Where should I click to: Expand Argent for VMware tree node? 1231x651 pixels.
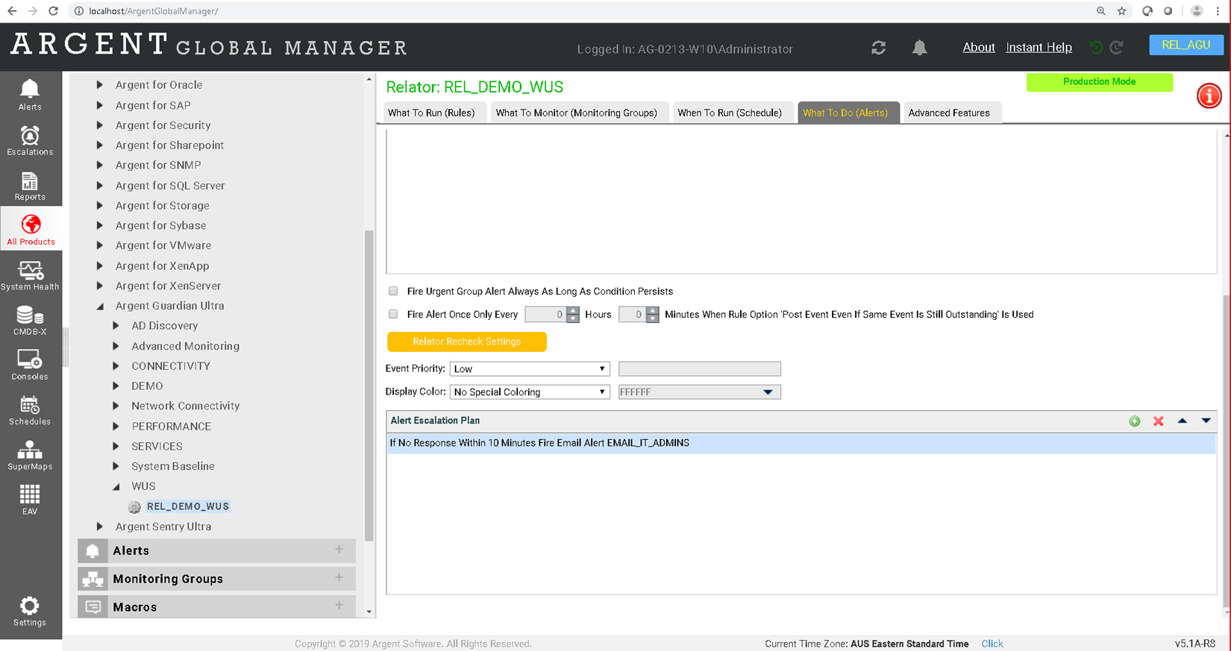[100, 245]
